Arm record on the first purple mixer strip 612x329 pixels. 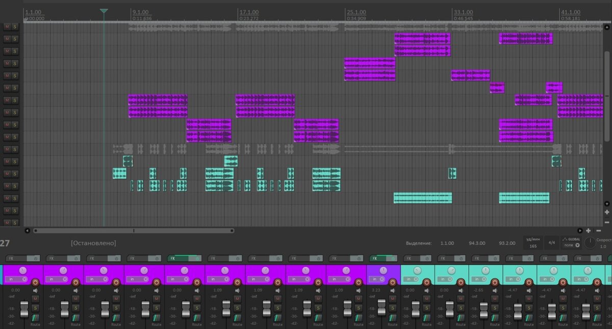(36, 282)
